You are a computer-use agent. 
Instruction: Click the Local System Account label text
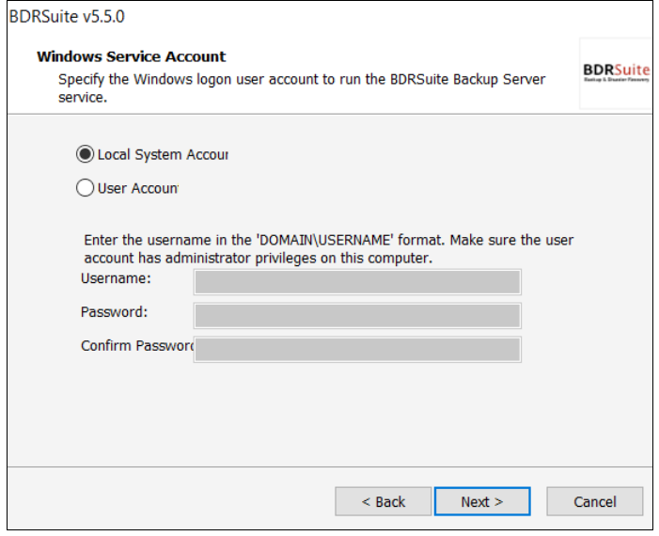pos(163,155)
